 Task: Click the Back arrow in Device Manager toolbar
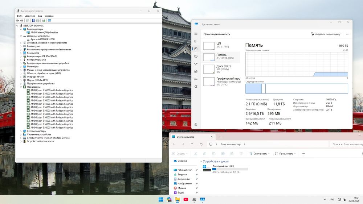pos(17,21)
